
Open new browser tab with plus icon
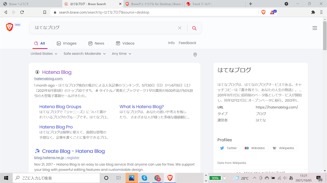(250, 4)
